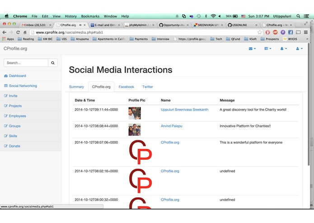Screen dimensions: 314x223
Task: Open the Payments bookmarks folder
Action: click(139, 39)
